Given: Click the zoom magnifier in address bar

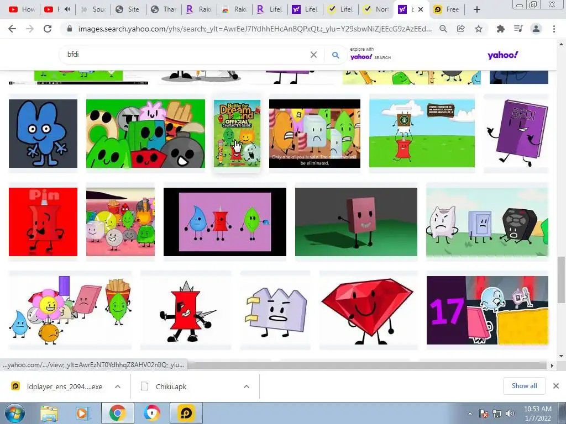Looking at the screenshot, I should (443, 29).
